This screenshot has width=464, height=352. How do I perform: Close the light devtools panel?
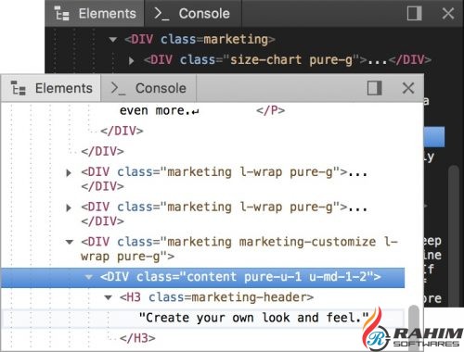[x=408, y=88]
